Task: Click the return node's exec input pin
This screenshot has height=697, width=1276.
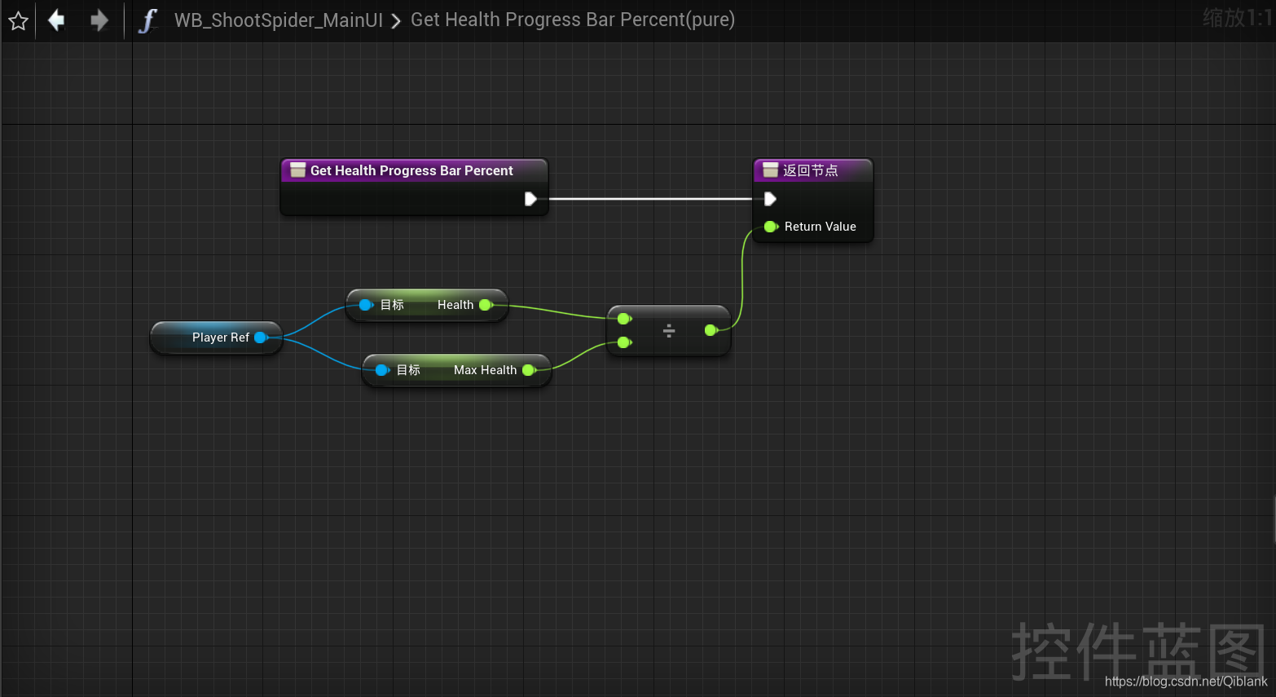Action: [x=769, y=199]
